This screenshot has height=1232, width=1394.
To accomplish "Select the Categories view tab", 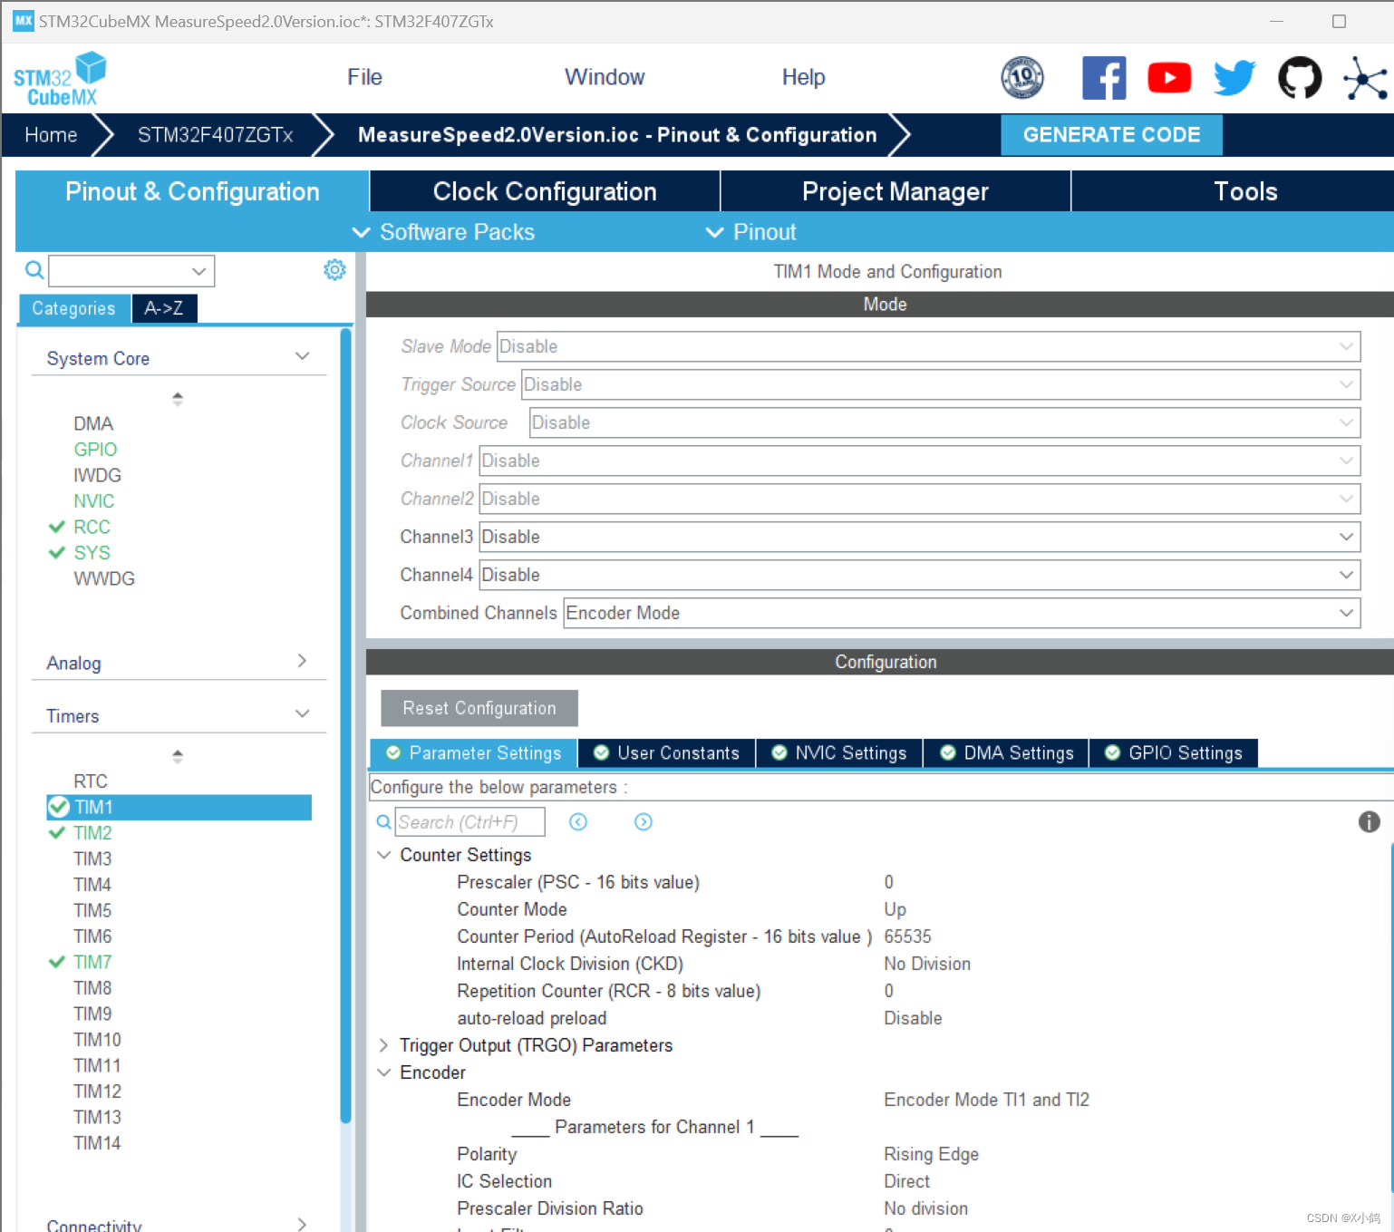I will pyautogui.click(x=73, y=308).
